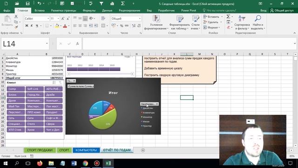Open the Файл tab
298x168 pixels.
[7, 10]
